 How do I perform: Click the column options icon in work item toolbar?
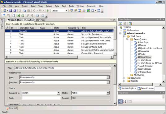43,15
